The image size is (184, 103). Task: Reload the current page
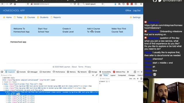click(x=11, y=4)
